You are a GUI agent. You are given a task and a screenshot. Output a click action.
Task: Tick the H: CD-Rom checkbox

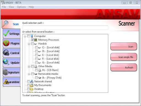coord(36,70)
